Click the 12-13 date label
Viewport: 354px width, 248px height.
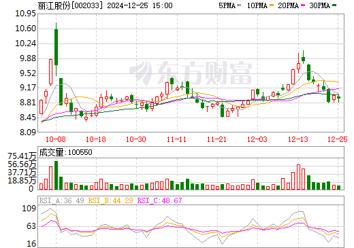pyautogui.click(x=298, y=139)
